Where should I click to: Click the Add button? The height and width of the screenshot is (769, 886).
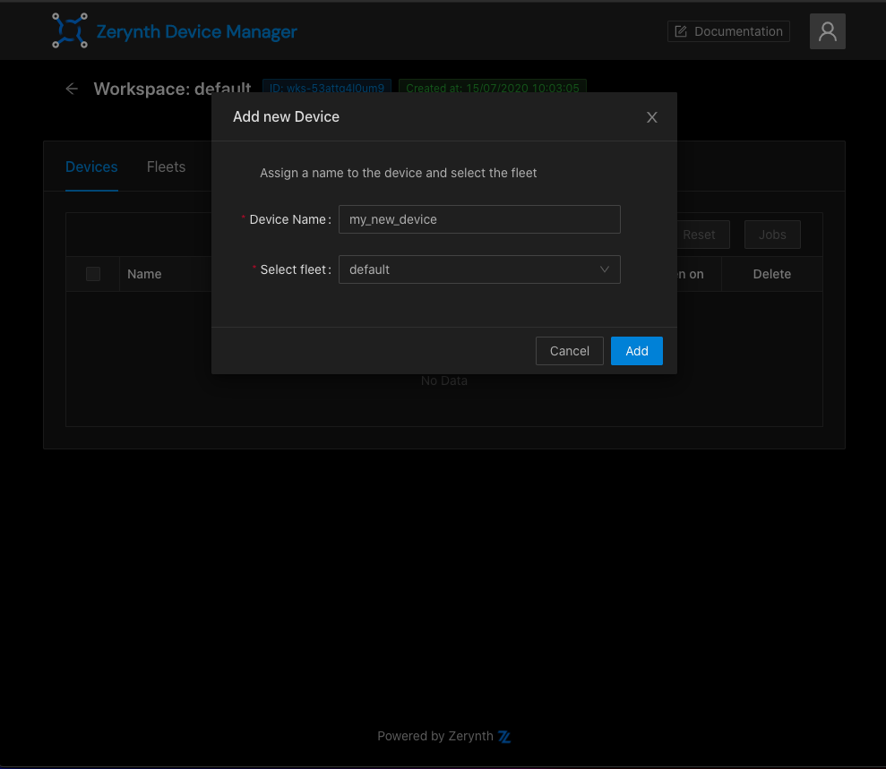(636, 351)
